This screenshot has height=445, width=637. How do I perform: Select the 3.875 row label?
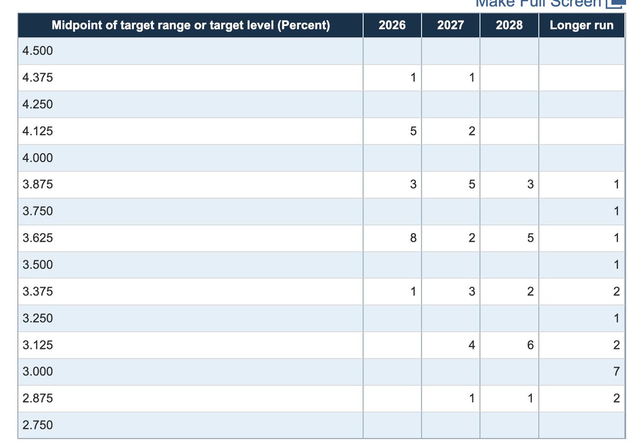pyautogui.click(x=38, y=185)
